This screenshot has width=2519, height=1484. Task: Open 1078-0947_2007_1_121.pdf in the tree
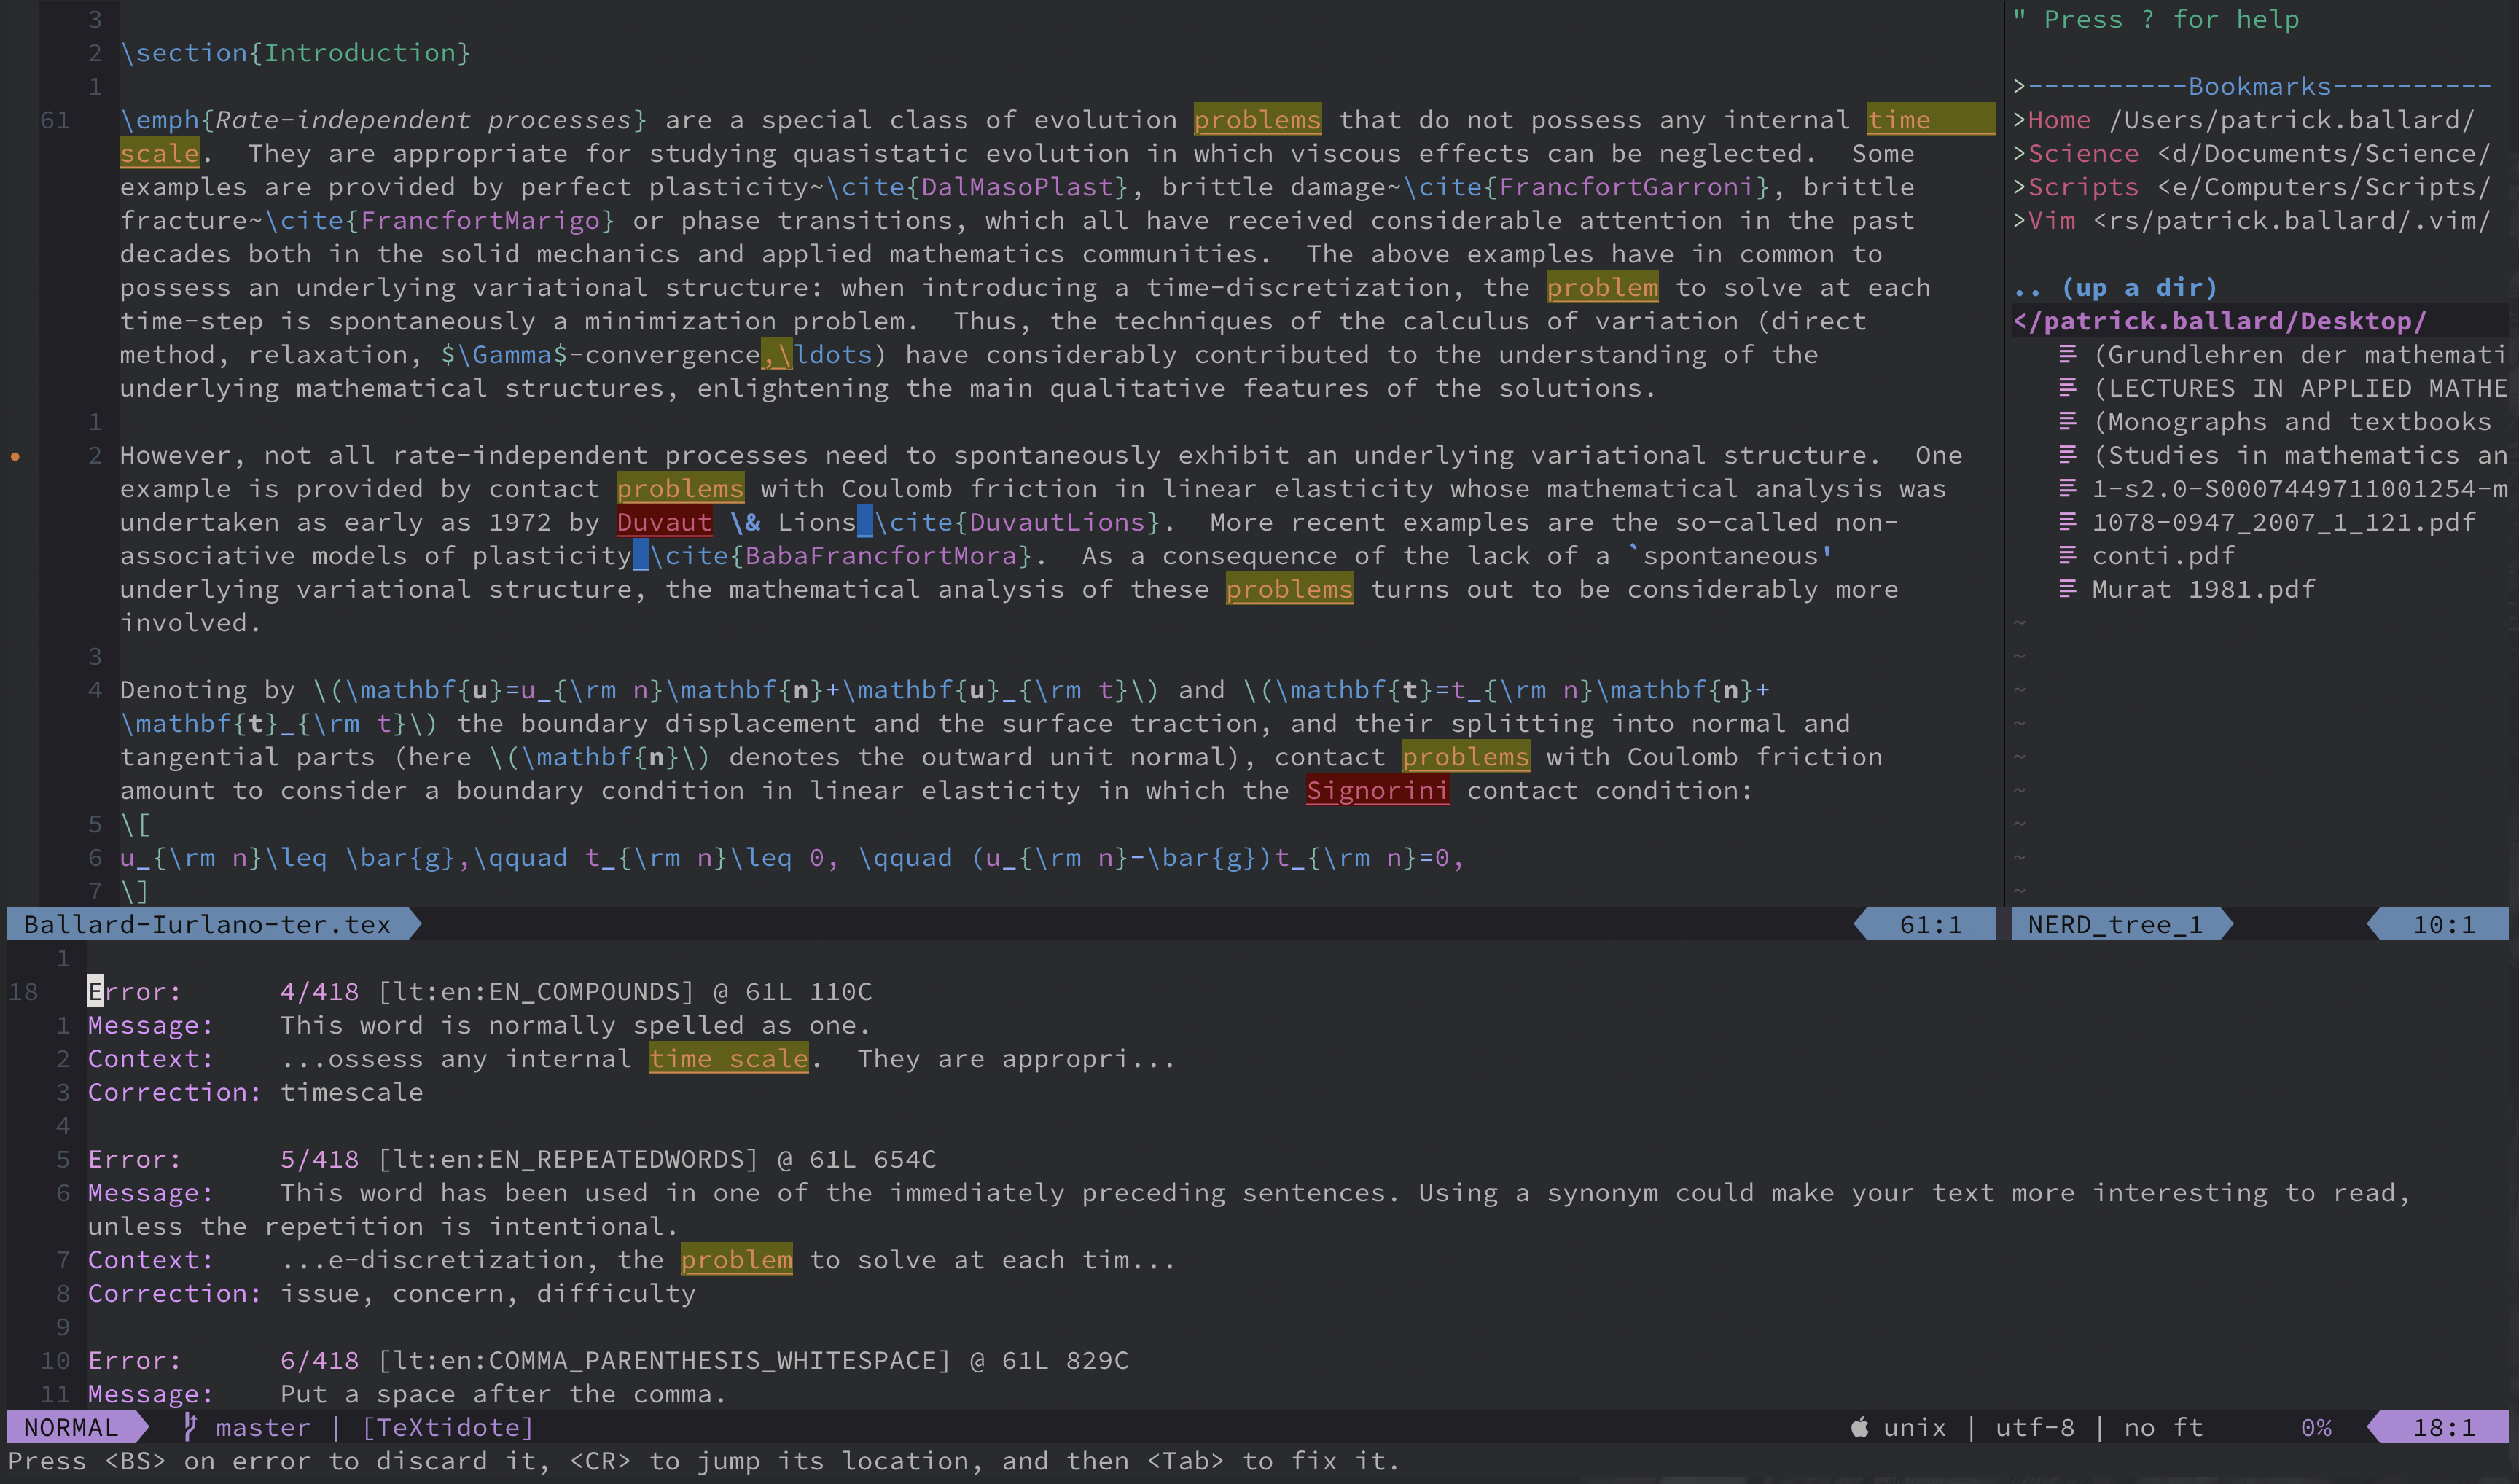pyautogui.click(x=2283, y=521)
